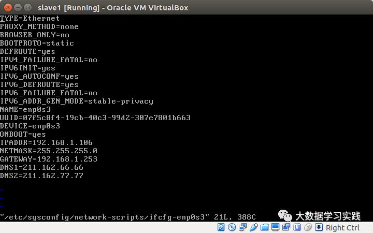Click the NAME=enp0s3 line
Viewport: 373px width, 233px height.
(x=25, y=110)
